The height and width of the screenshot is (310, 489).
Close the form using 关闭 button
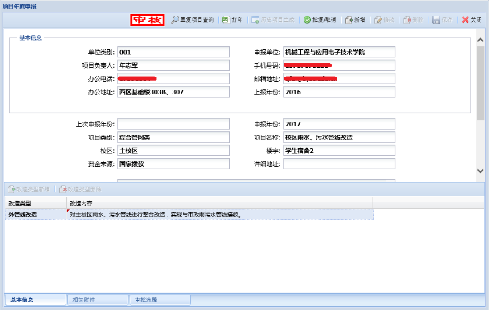click(472, 20)
